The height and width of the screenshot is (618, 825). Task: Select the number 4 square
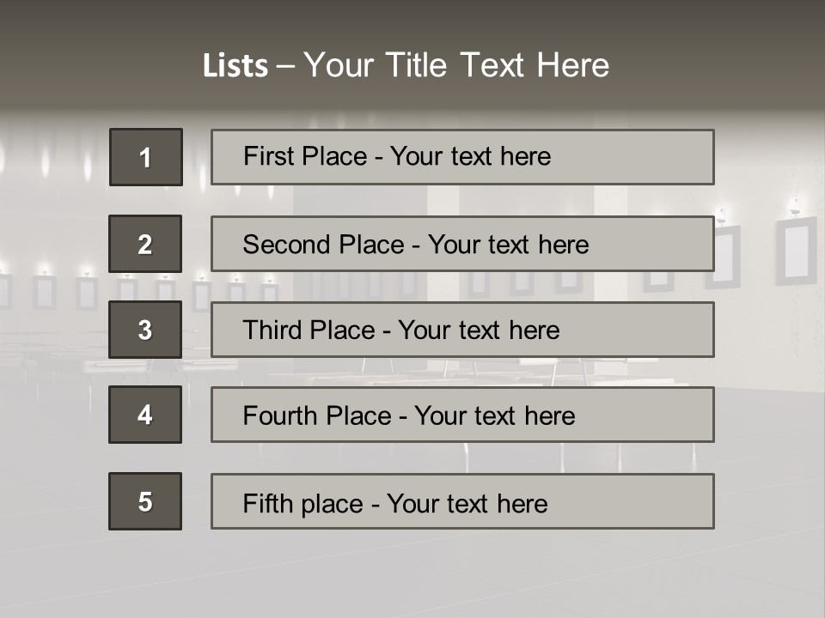(145, 415)
